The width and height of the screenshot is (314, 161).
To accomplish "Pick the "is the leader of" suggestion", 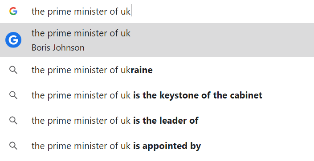I will tap(157, 121).
